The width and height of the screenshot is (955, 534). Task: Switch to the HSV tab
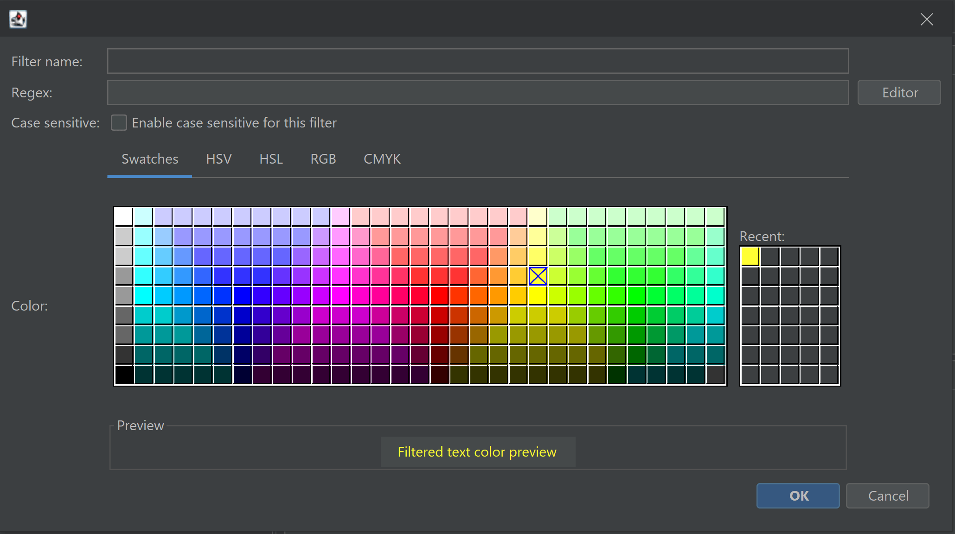pyautogui.click(x=218, y=159)
